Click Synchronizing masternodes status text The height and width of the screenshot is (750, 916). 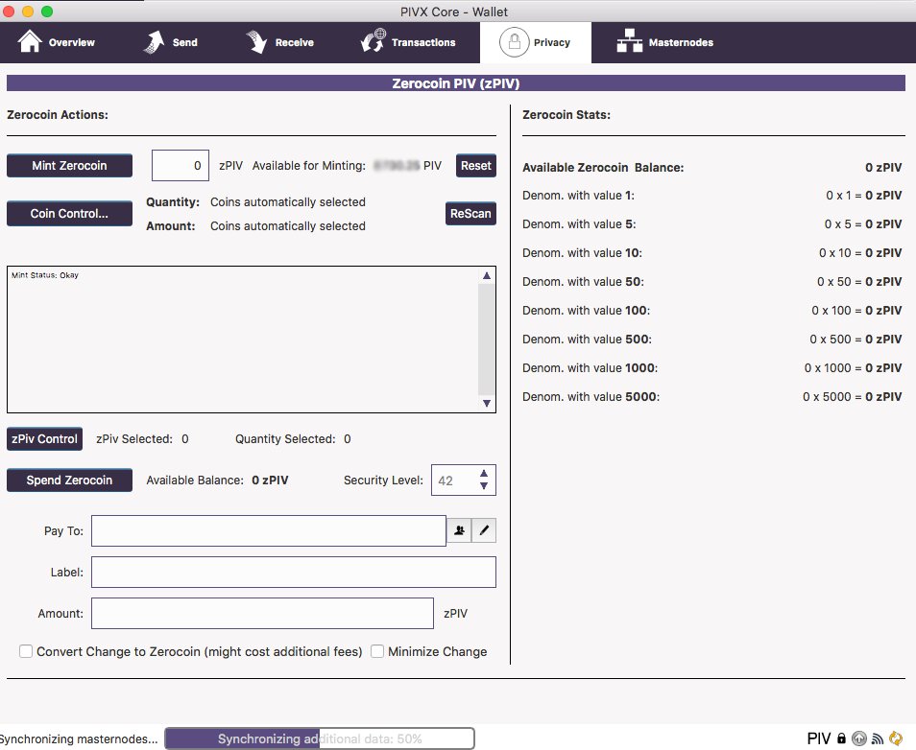coord(79,738)
